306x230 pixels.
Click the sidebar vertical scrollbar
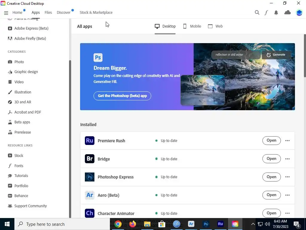(70, 139)
